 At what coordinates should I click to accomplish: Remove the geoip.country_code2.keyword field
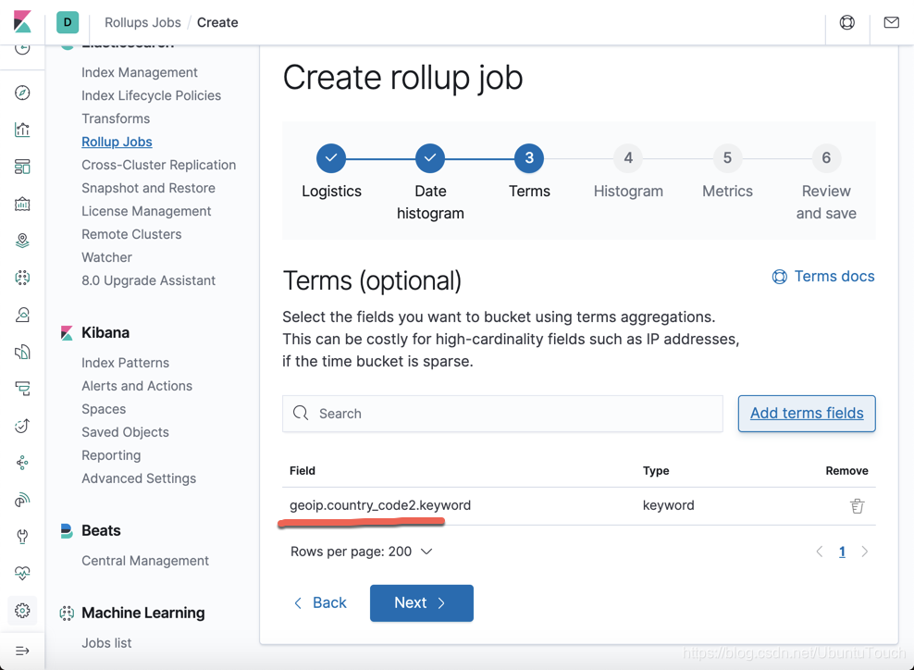(857, 505)
